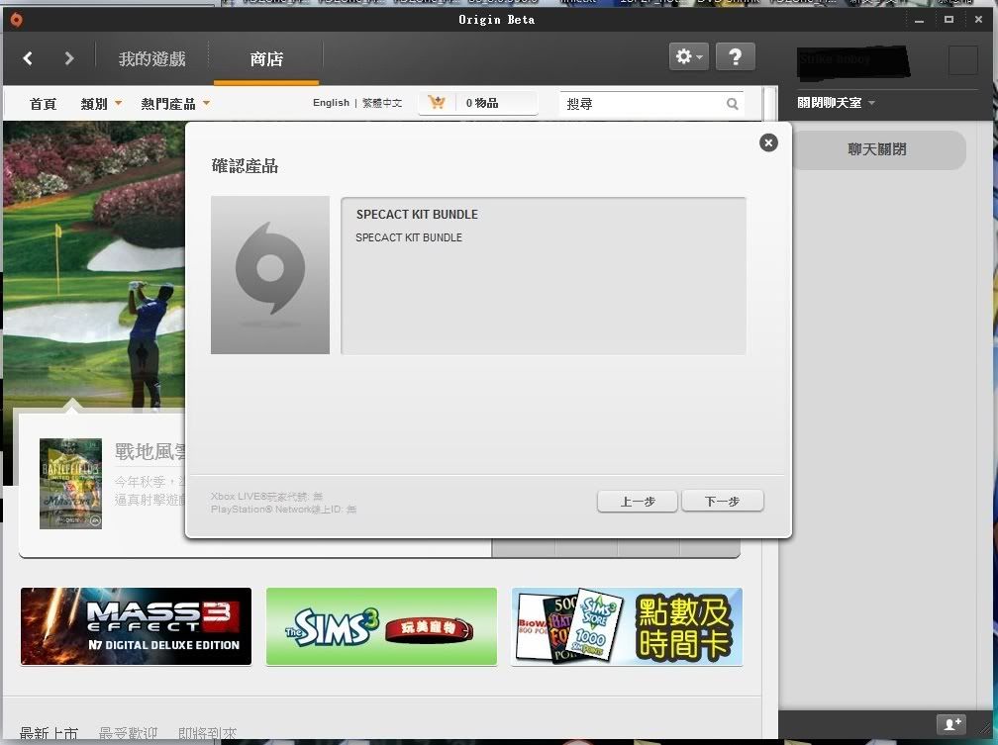Click the forward navigation arrow

click(x=68, y=58)
